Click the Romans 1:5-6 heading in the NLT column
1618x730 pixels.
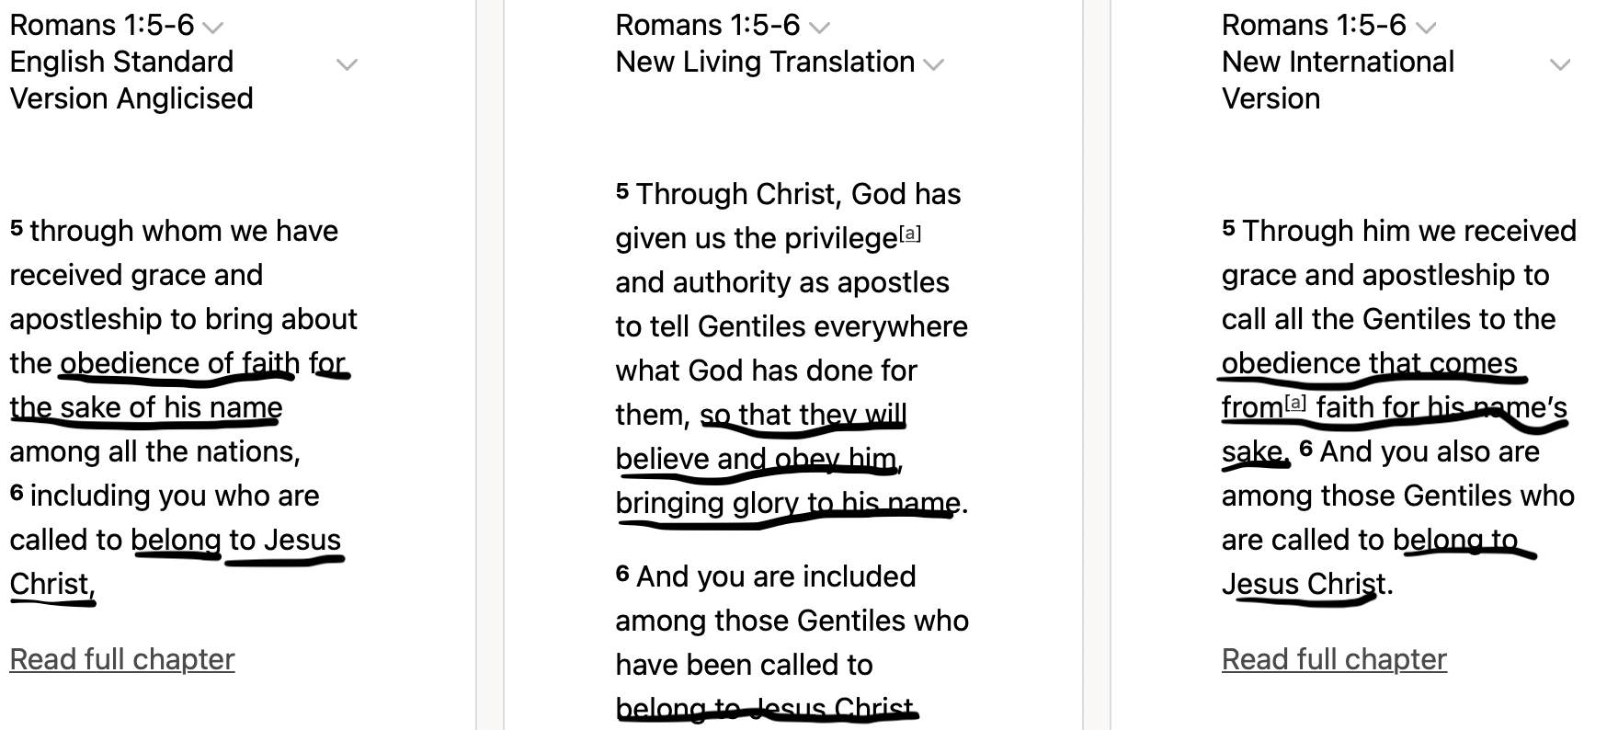707,25
